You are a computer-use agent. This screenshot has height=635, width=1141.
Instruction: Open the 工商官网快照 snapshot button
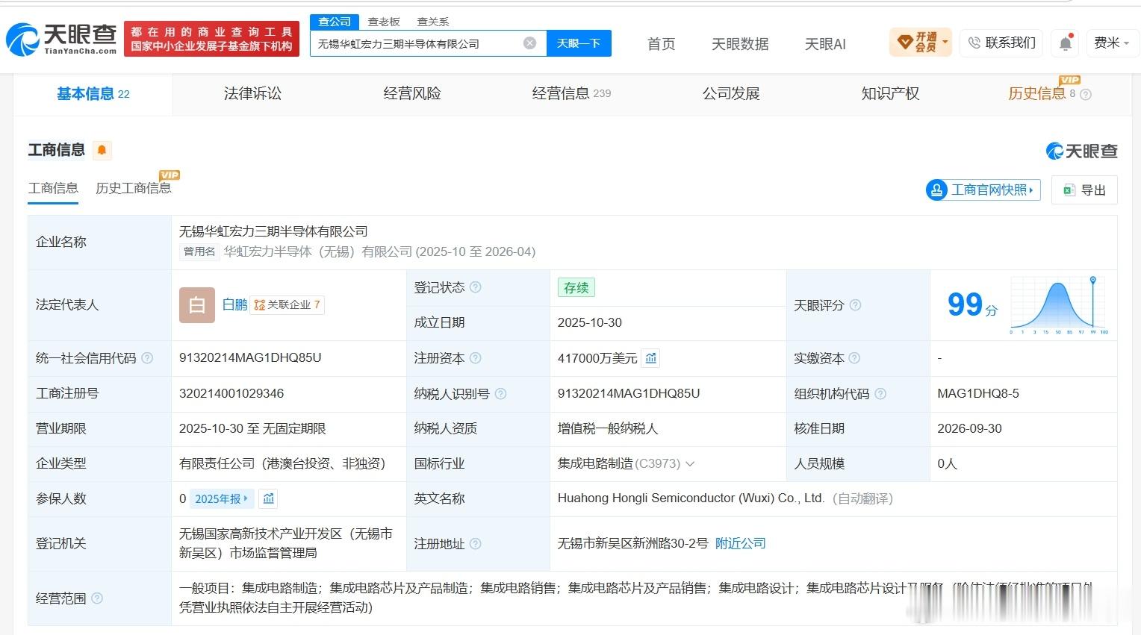coord(982,190)
